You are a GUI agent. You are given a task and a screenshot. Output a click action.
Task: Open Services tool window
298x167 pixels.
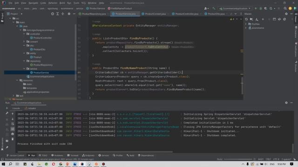[104, 155]
